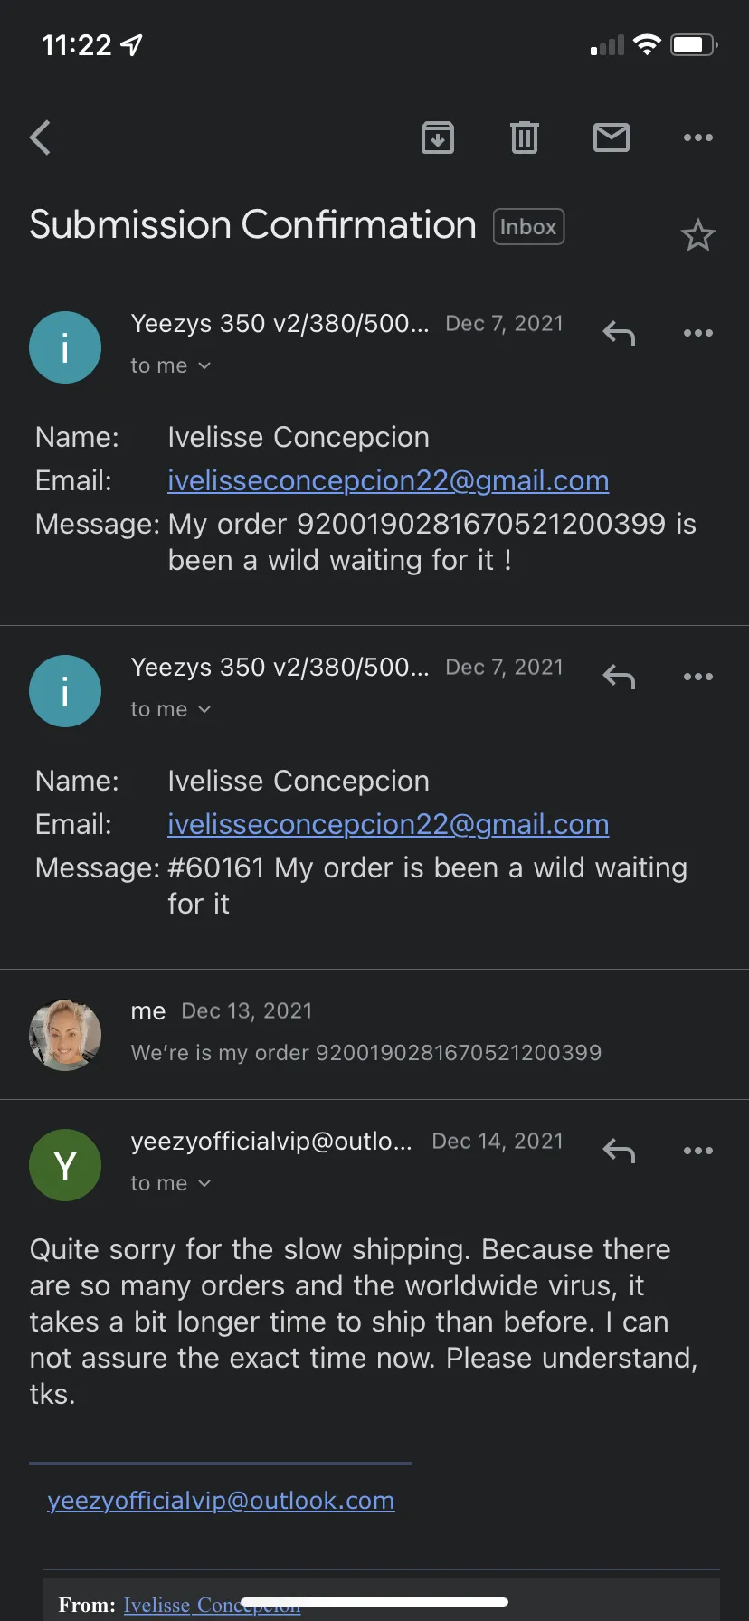Screen dimensions: 749x1621
Task: Expand recipient details of first message
Action: click(170, 365)
